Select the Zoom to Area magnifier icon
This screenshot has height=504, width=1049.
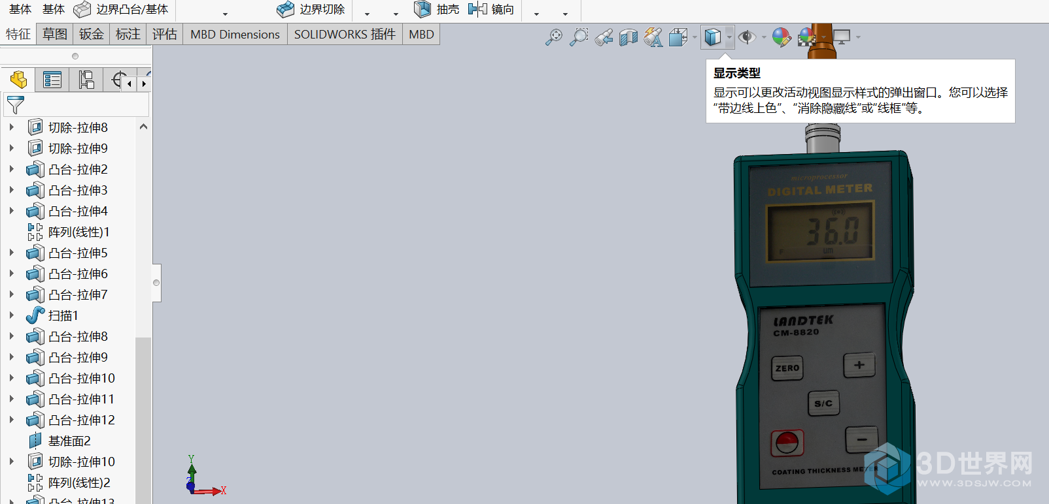pyautogui.click(x=579, y=37)
